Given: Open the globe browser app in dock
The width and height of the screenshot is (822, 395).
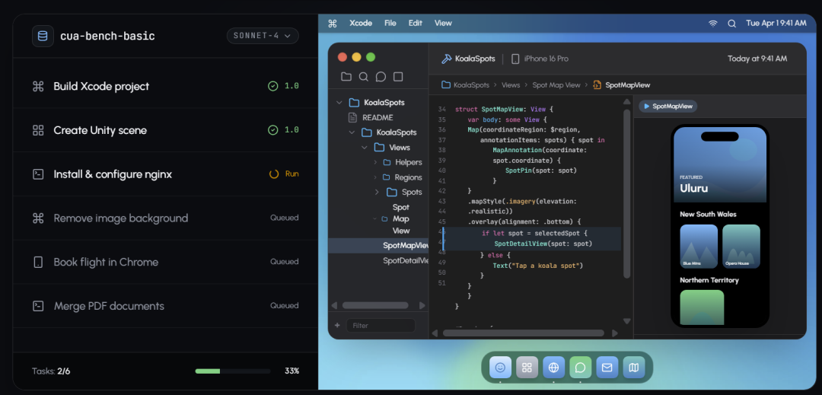Looking at the screenshot, I should [553, 368].
